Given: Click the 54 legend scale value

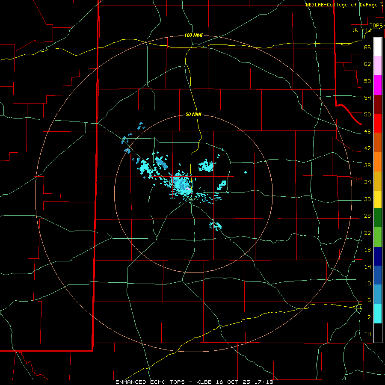Looking at the screenshot, I should [x=367, y=98].
